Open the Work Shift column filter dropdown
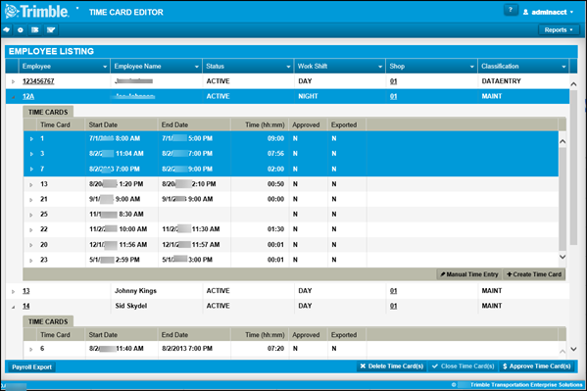 (x=380, y=67)
